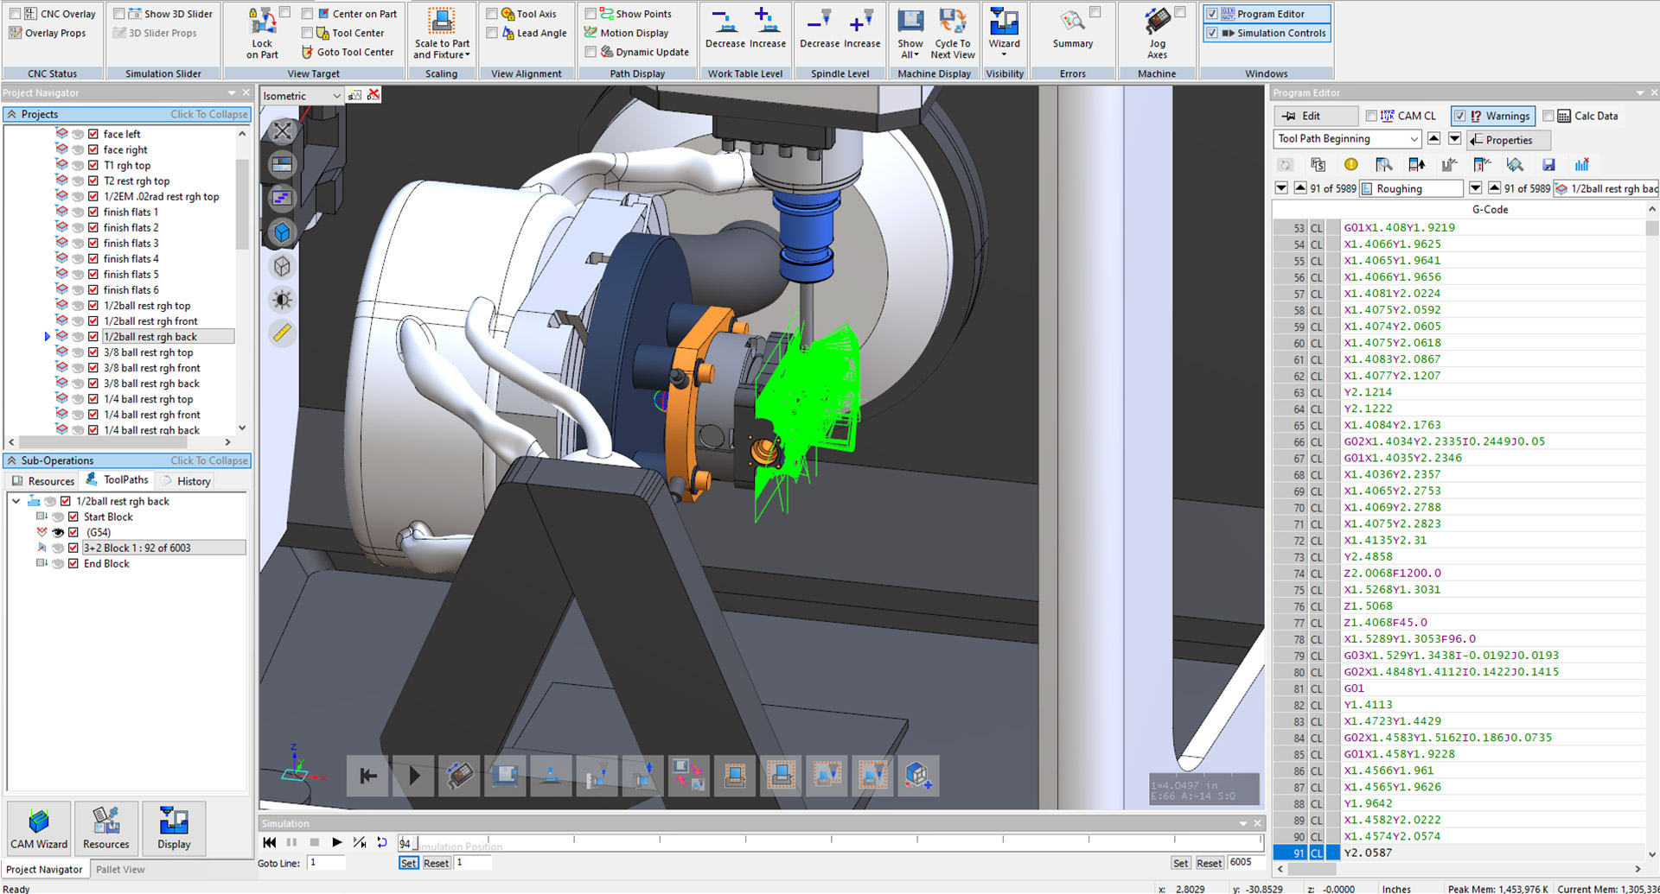1660x894 pixels.
Task: Toggle the Show Points checkbox
Action: (591, 14)
